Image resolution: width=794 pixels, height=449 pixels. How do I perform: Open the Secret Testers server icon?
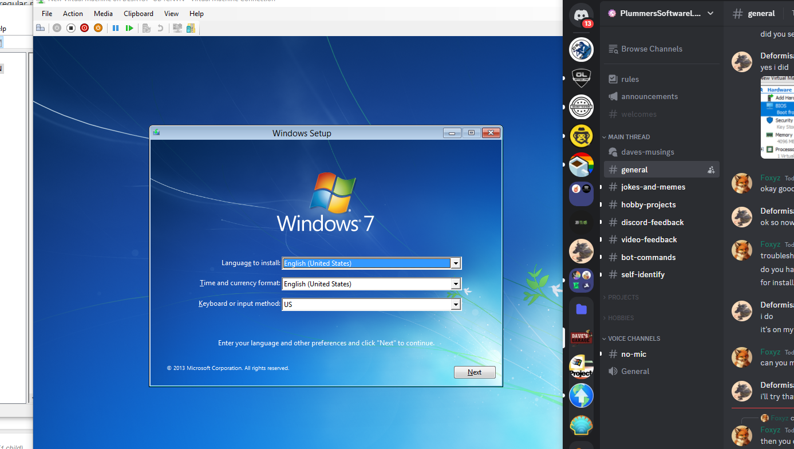point(581,107)
